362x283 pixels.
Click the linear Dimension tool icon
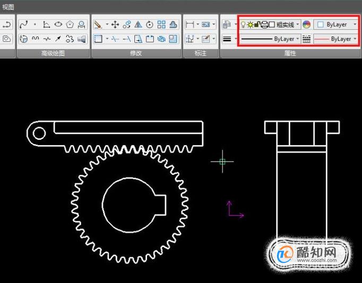pos(189,24)
